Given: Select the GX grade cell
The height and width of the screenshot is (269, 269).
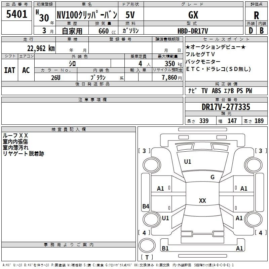Looking at the screenshot, I should (x=193, y=15).
